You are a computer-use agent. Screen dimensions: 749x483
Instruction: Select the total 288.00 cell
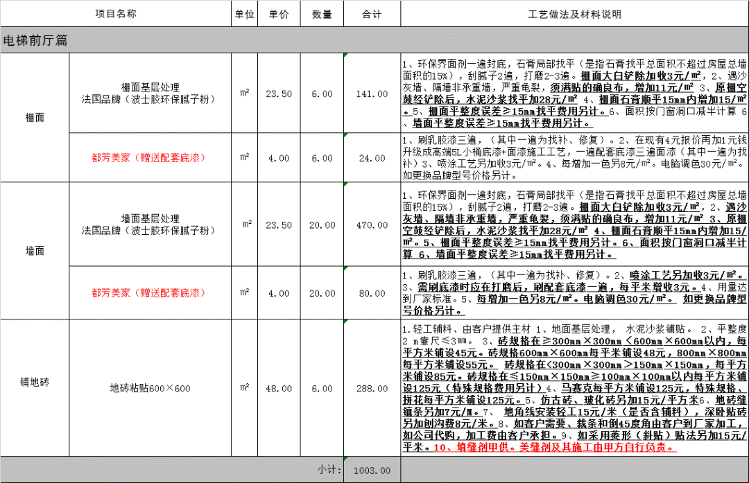tap(372, 388)
